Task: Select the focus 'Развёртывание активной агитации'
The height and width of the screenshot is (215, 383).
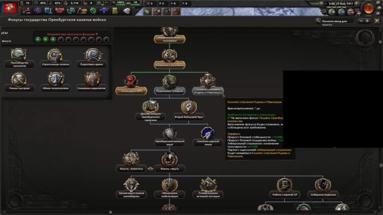Action: pos(208,189)
